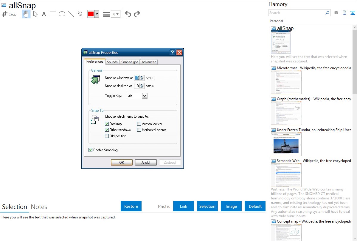The height and width of the screenshot is (241, 357).
Task: Switch to the Preferences tab
Action: [x=95, y=62]
